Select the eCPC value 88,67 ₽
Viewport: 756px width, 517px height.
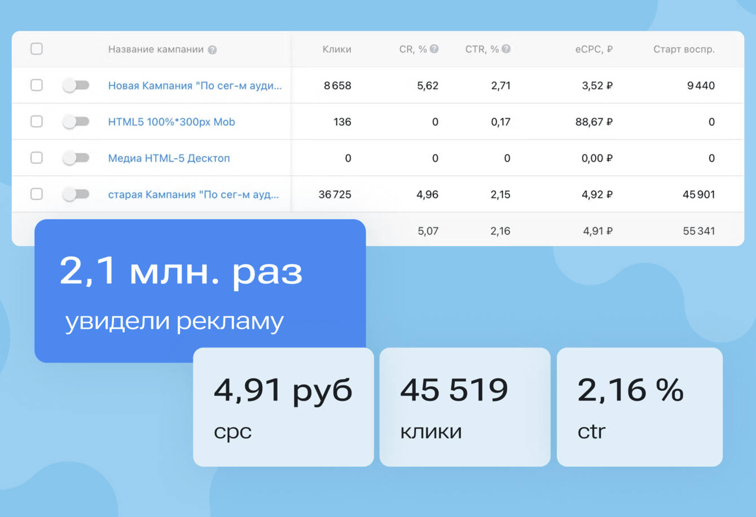point(594,122)
